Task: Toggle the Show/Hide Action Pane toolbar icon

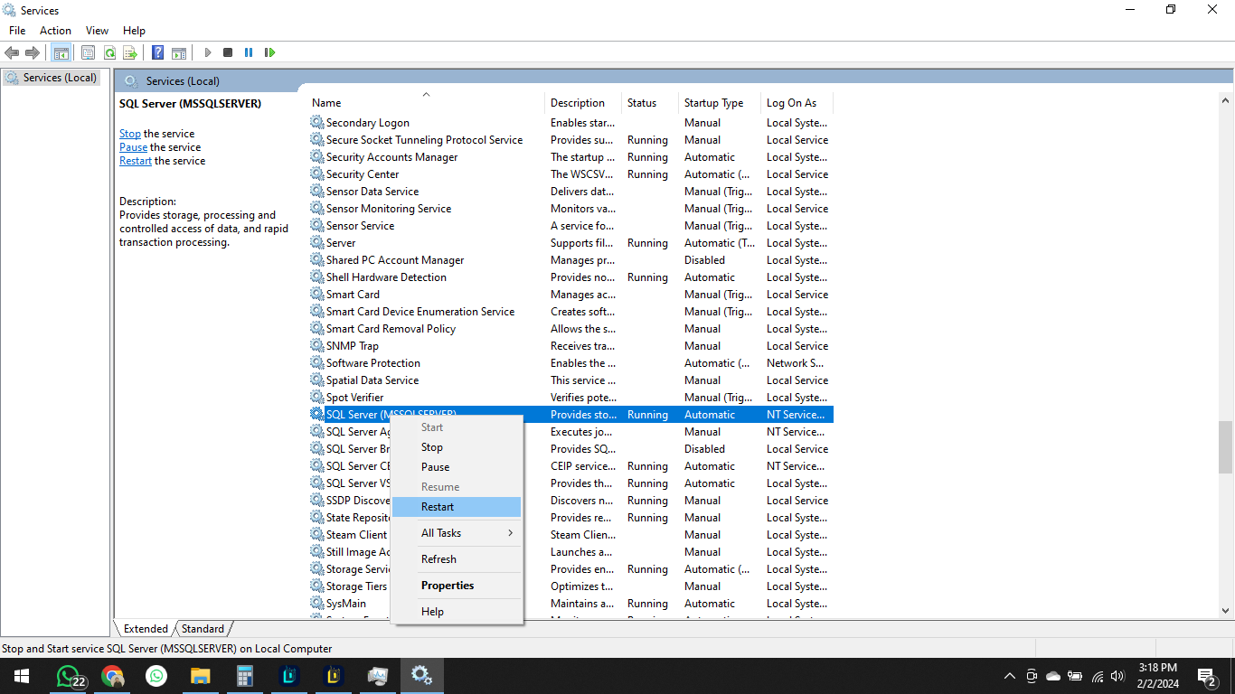Action: pyautogui.click(x=179, y=52)
